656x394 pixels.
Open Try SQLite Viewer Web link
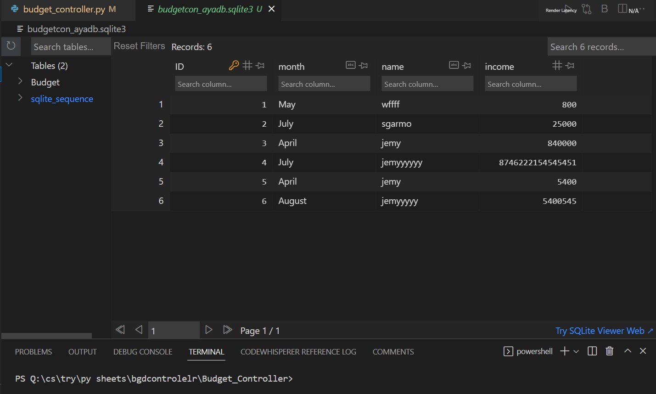point(600,330)
